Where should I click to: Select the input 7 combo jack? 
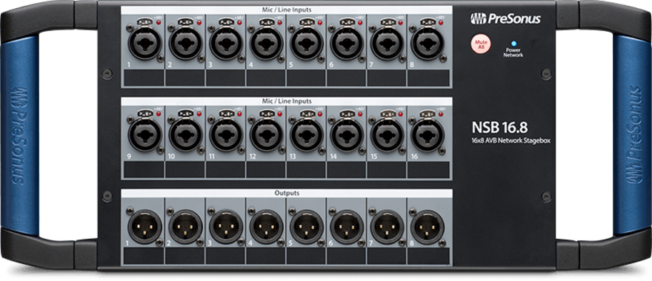(x=387, y=43)
